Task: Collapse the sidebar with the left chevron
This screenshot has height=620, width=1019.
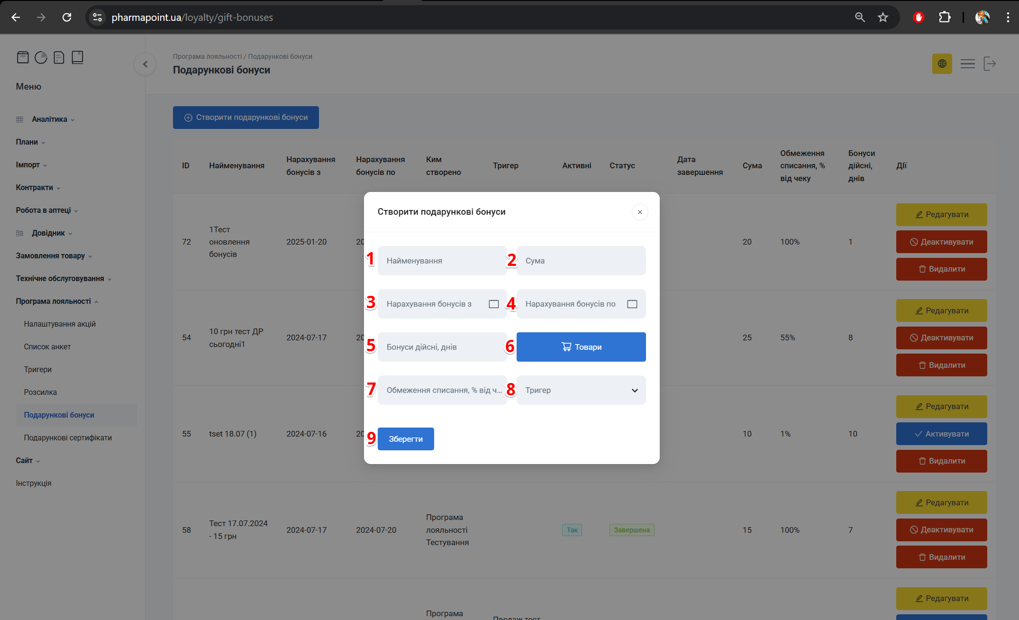Action: 145,64
